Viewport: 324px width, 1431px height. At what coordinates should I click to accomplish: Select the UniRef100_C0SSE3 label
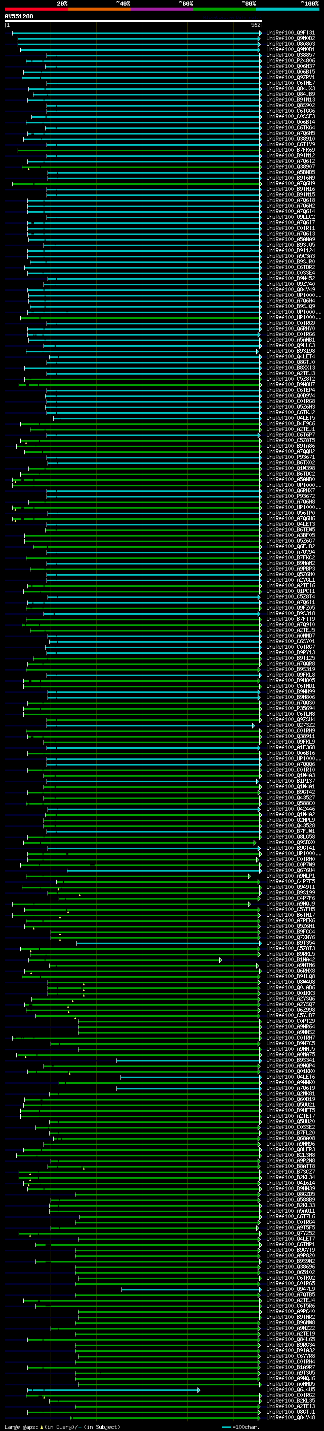(x=290, y=117)
